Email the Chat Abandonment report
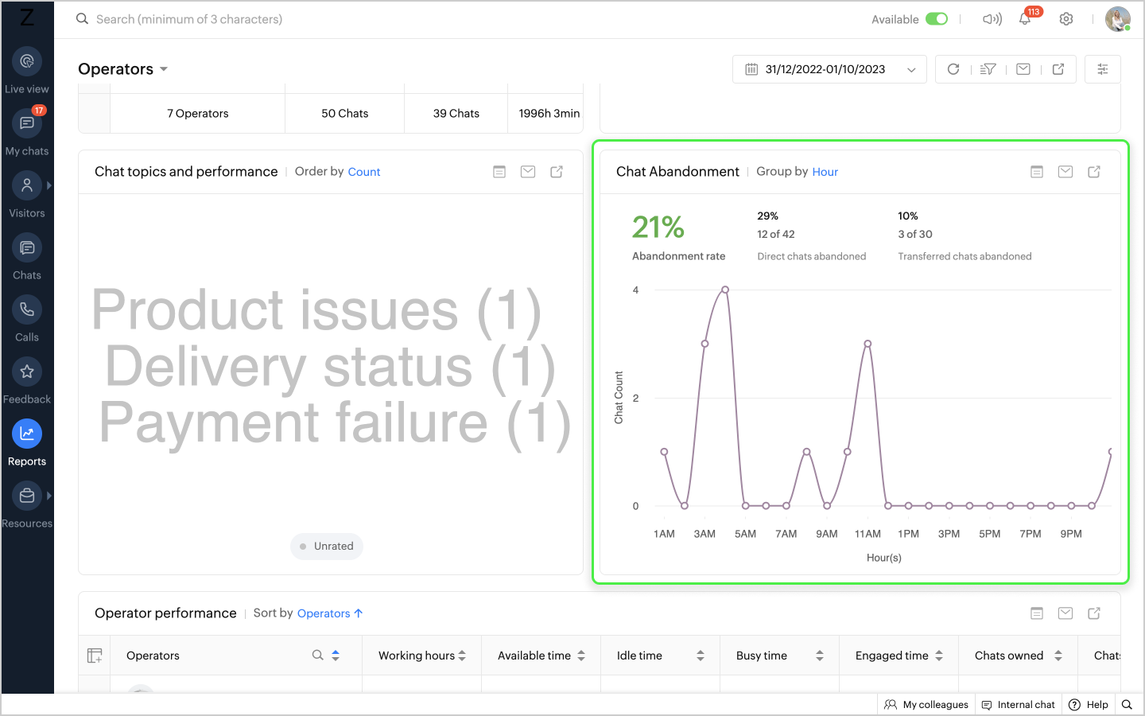1145x716 pixels. (x=1065, y=172)
